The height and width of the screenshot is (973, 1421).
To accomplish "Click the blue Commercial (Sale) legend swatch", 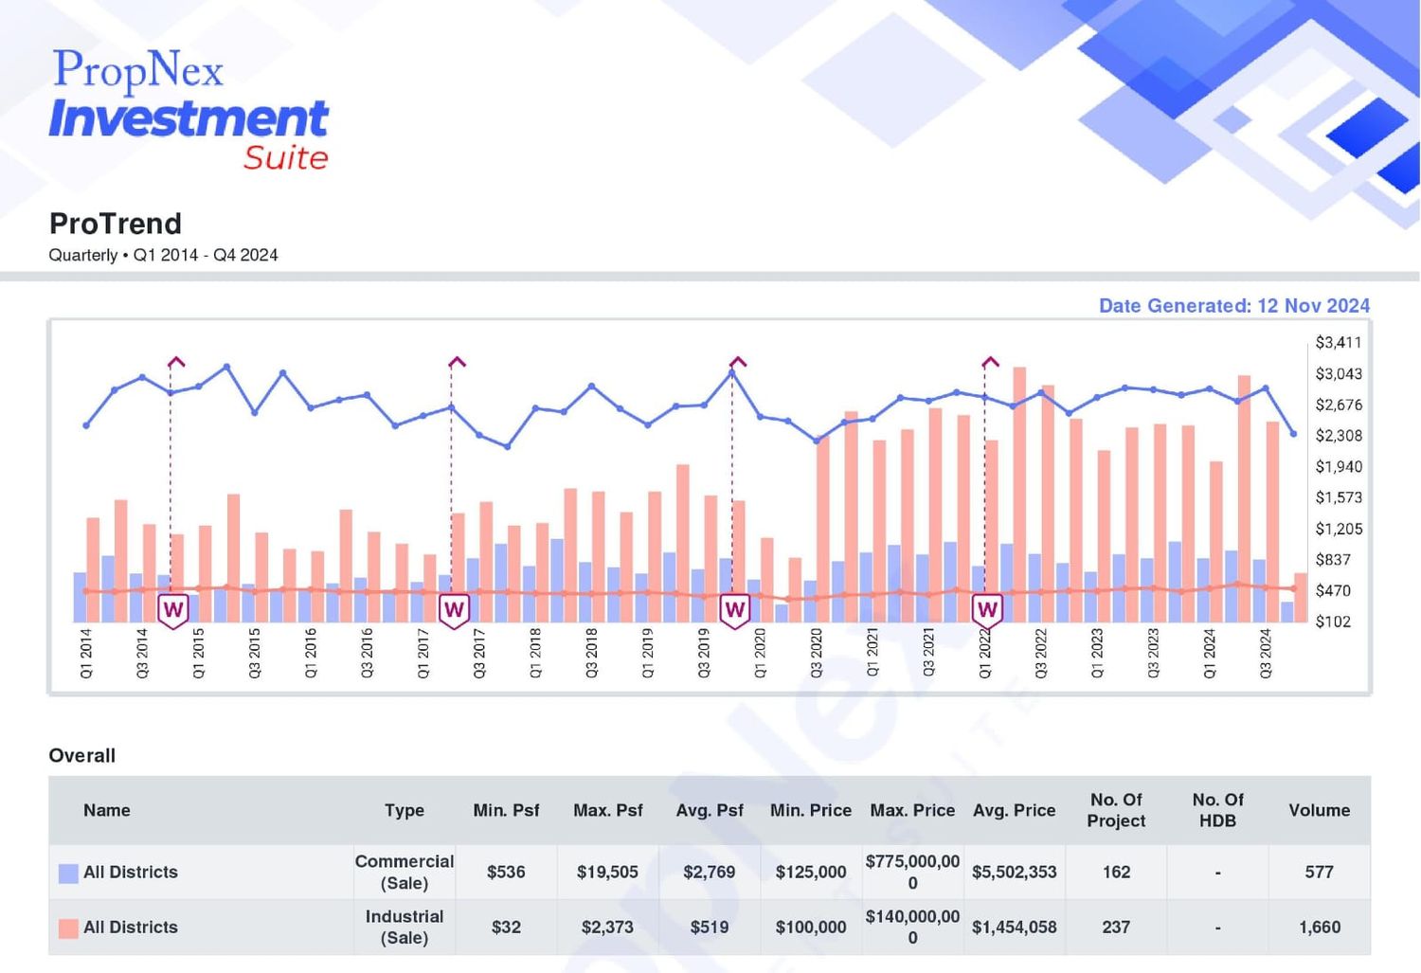I will [x=68, y=874].
